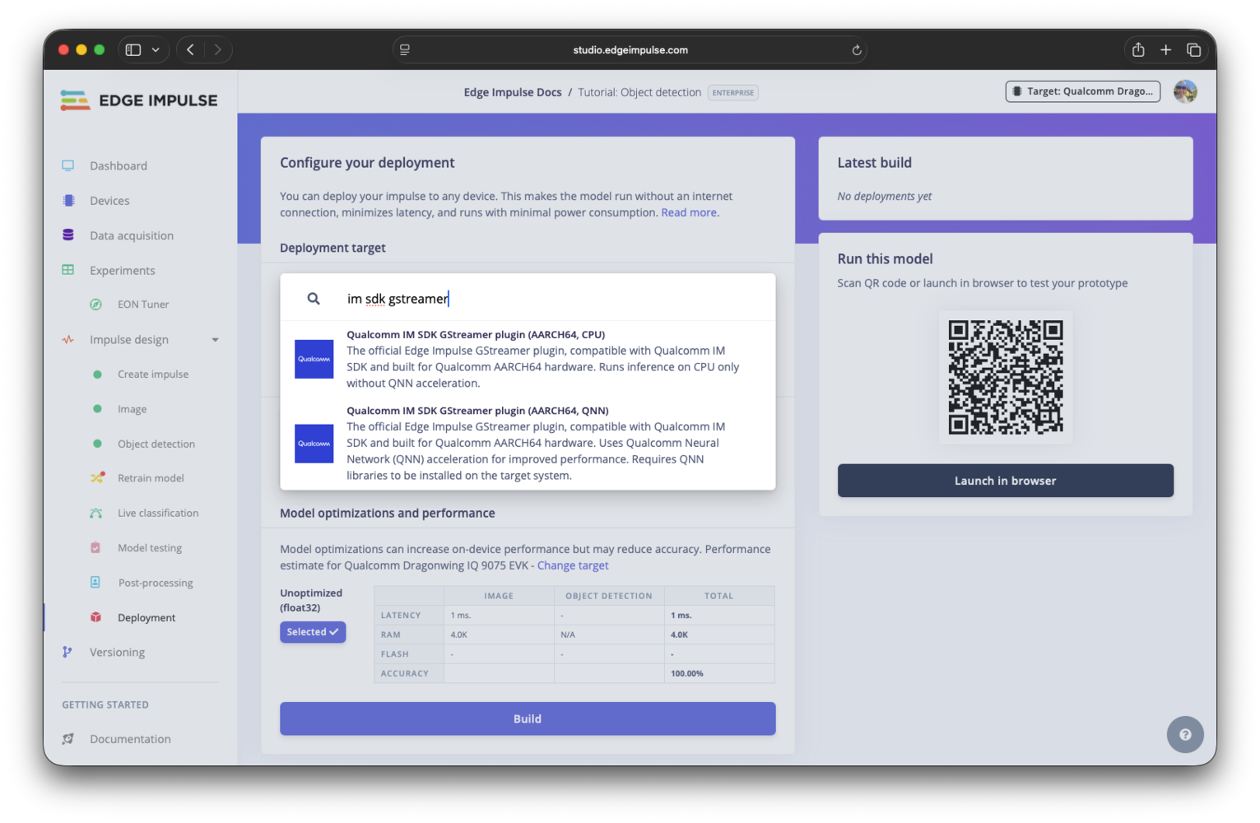Screen dimensions: 1260x823
Task: Click the Devices sidebar icon
Action: (x=68, y=201)
